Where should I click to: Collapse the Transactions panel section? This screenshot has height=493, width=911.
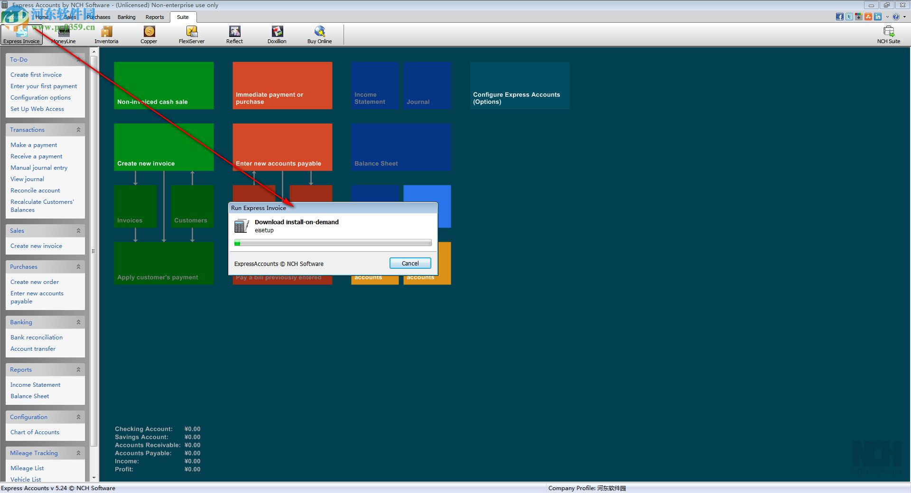click(78, 130)
